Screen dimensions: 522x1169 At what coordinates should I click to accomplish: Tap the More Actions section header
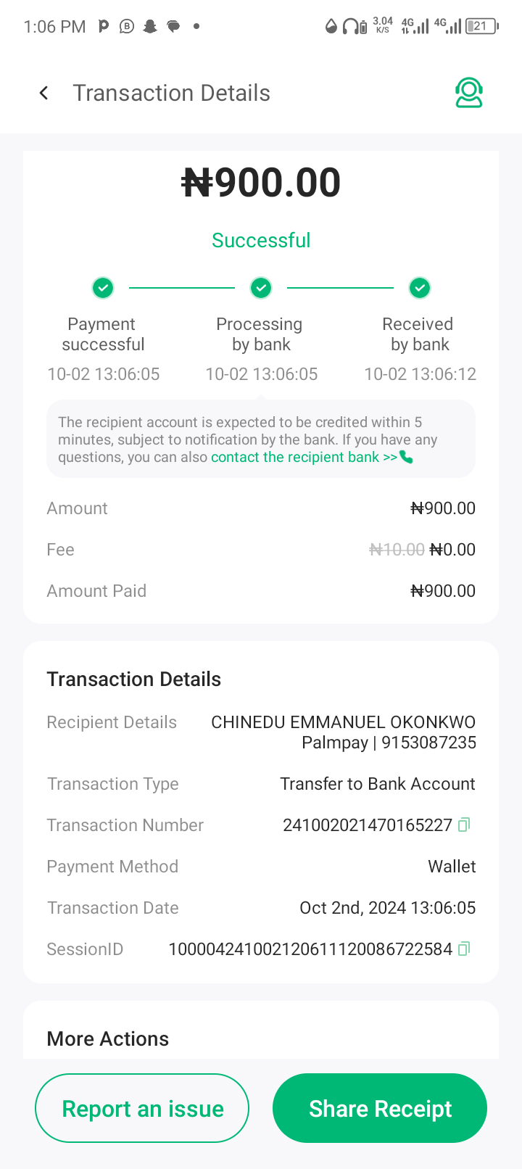108,1038
